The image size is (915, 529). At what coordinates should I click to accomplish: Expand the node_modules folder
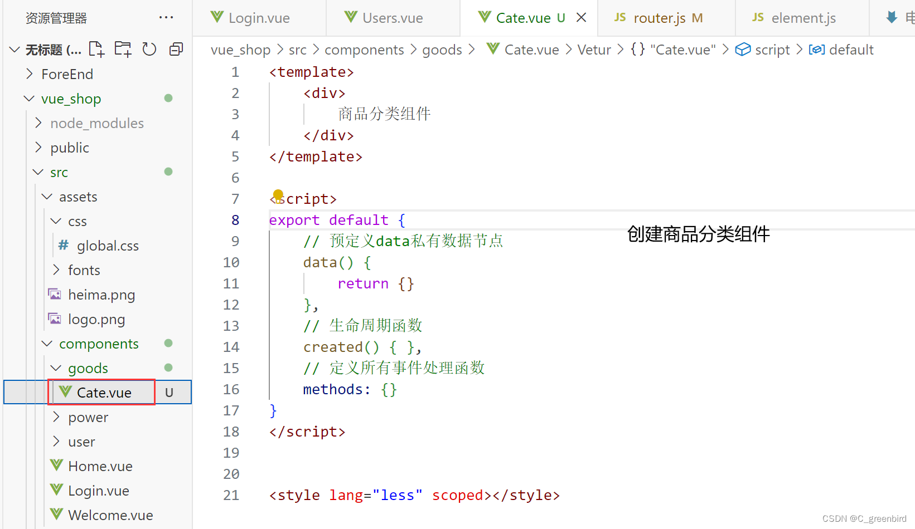coord(38,123)
